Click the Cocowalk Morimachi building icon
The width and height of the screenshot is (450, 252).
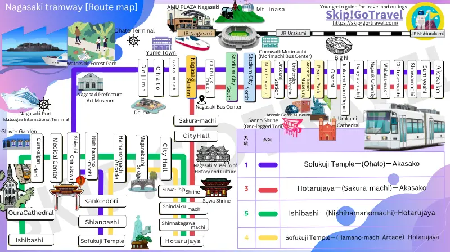point(270,43)
